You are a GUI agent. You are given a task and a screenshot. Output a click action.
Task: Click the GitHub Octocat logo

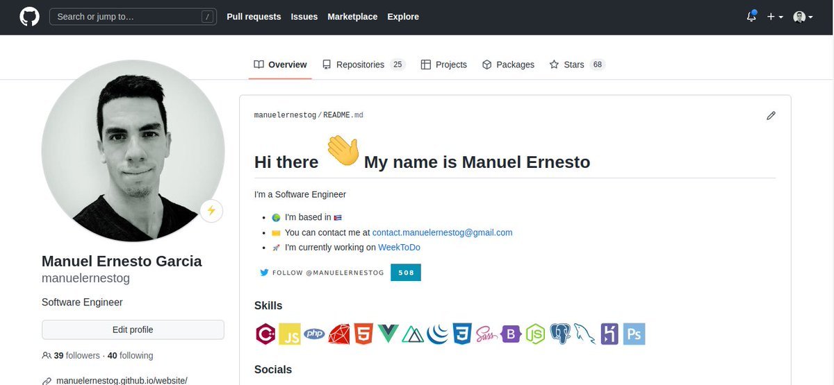coord(29,17)
